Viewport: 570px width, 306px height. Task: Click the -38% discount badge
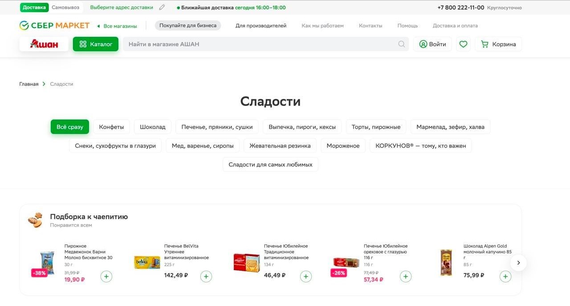click(39, 273)
